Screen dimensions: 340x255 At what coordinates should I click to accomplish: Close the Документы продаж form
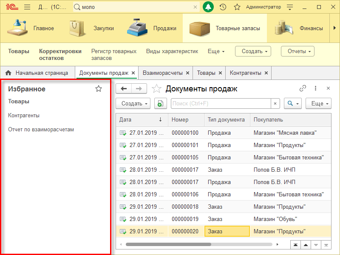coord(328,88)
